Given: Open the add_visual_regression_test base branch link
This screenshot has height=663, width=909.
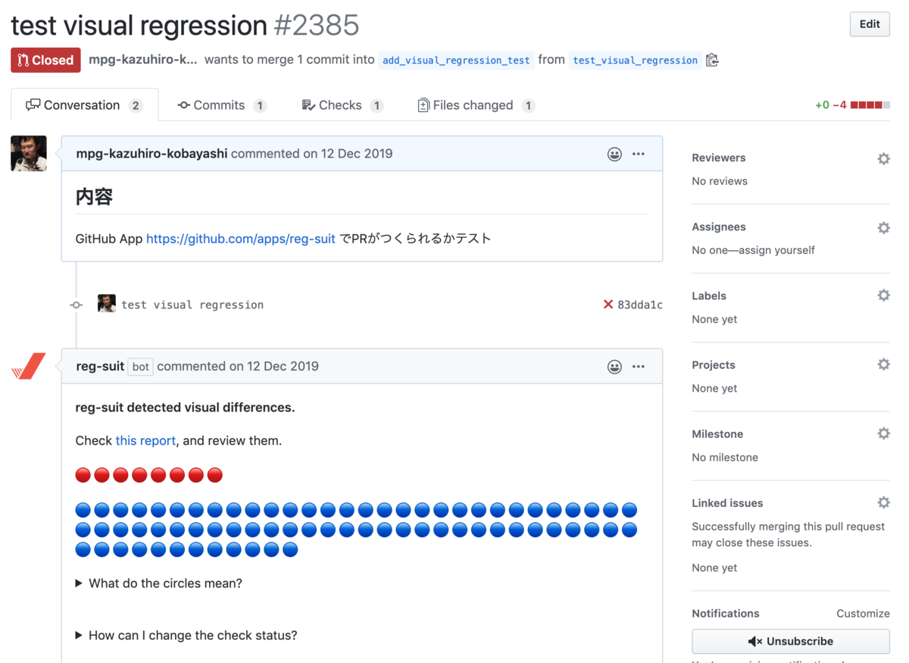Looking at the screenshot, I should pyautogui.click(x=456, y=60).
